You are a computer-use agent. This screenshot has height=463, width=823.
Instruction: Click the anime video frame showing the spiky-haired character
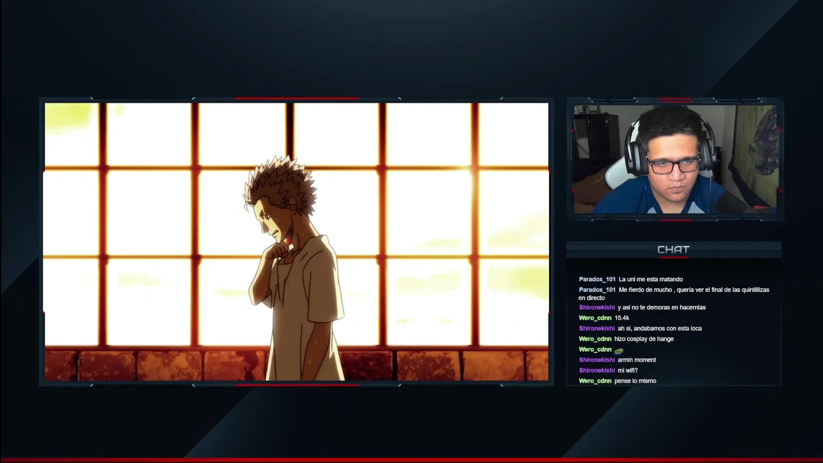(x=296, y=242)
